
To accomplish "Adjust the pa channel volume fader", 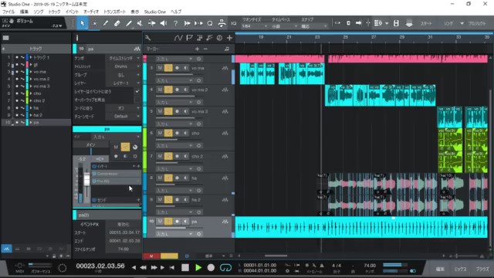I will click(x=87, y=179).
